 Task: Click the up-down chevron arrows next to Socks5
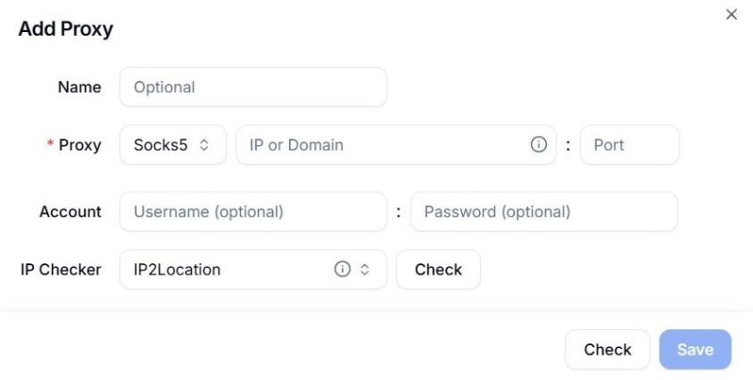tap(204, 145)
